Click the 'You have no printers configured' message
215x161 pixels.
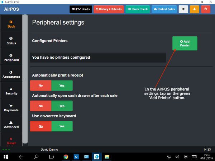[98, 58]
